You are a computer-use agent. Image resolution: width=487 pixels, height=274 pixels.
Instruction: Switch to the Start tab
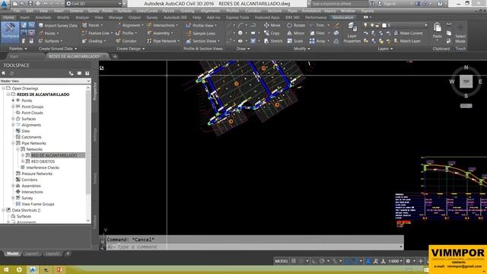14,56
